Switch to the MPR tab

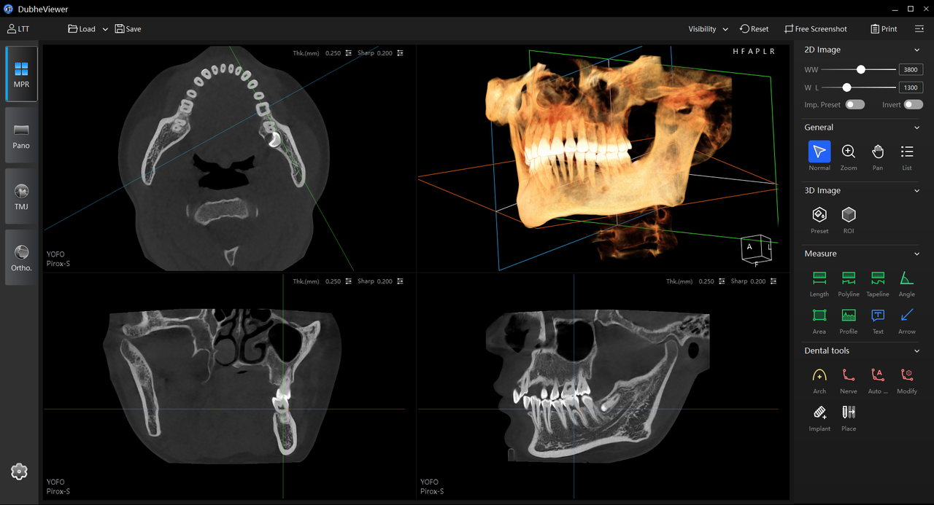[x=21, y=74]
